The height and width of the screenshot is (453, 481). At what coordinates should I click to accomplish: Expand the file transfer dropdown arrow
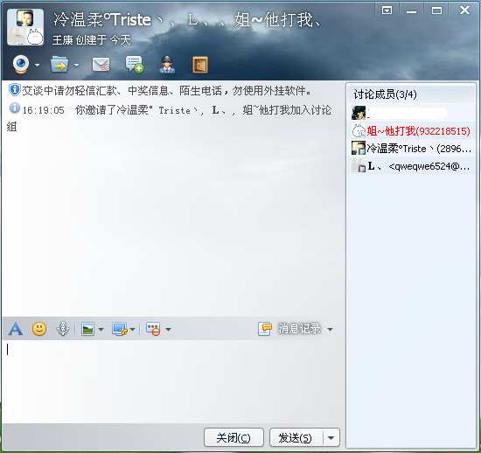coord(76,65)
